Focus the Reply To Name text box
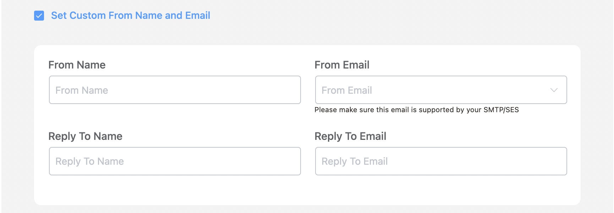Screen dimensions: 614x213 [175, 161]
